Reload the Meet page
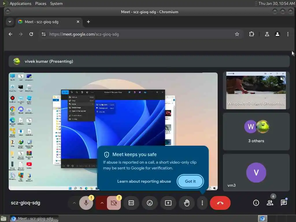The image size is (296, 222). point(31,34)
